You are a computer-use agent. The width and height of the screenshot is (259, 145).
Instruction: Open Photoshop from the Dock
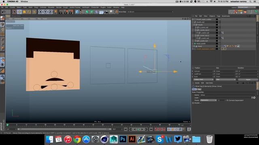123,139
